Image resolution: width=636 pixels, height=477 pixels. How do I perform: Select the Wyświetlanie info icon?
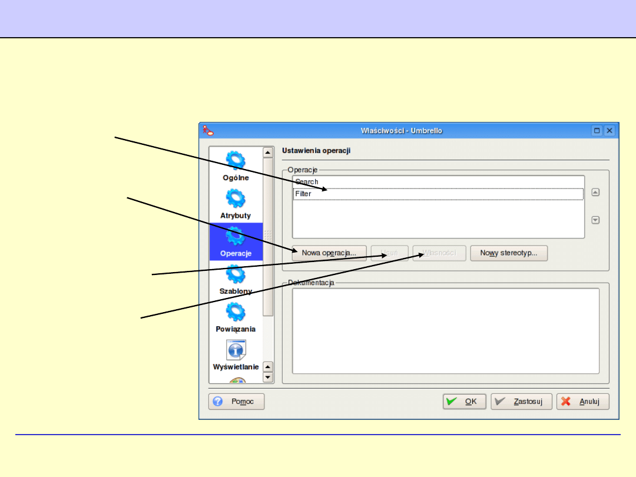coord(236,350)
